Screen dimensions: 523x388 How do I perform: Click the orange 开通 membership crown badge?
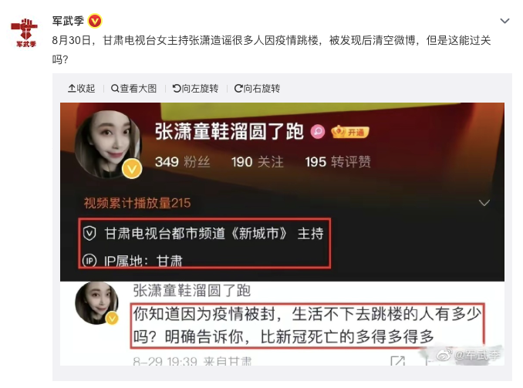click(x=350, y=132)
